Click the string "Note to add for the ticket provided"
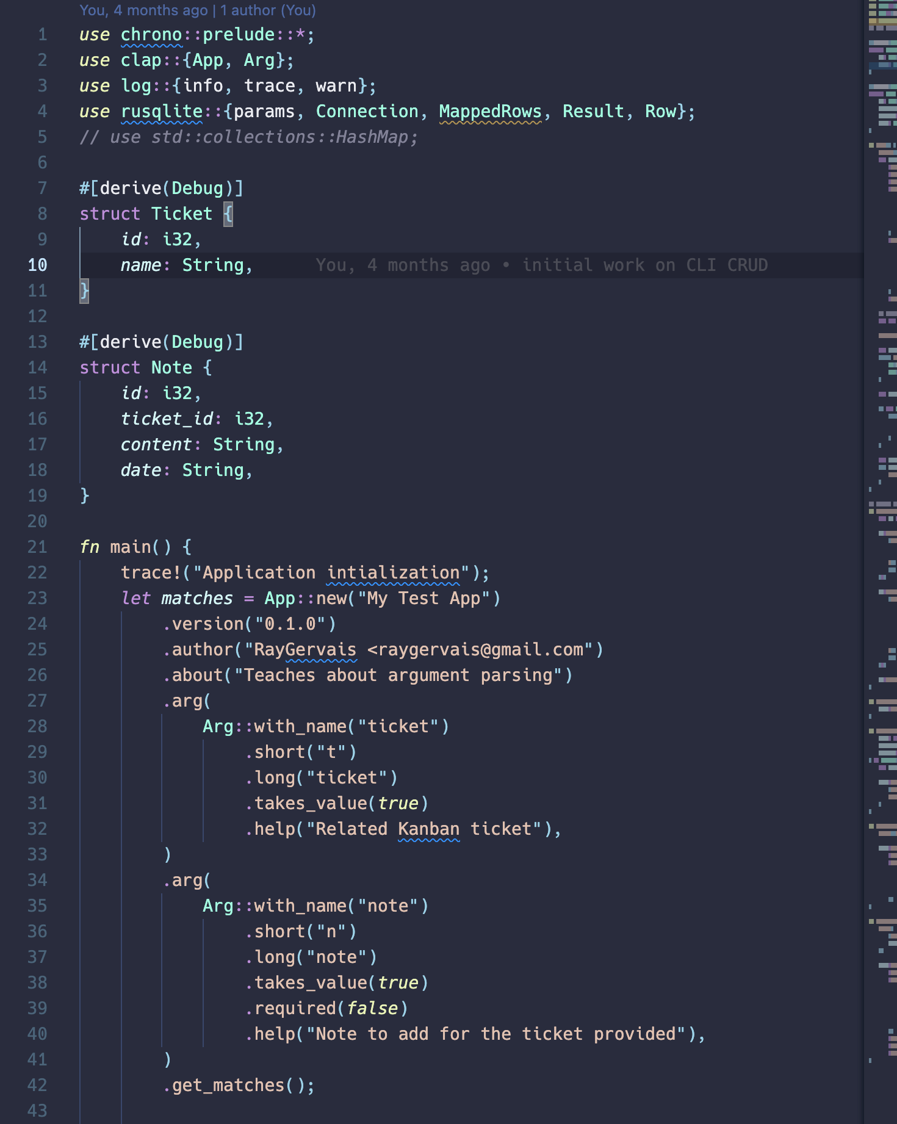The image size is (897, 1124). [x=495, y=1034]
